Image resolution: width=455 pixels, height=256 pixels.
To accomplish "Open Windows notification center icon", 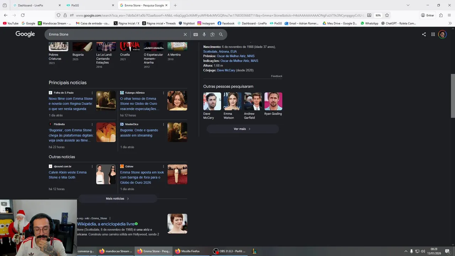I will [x=448, y=251].
